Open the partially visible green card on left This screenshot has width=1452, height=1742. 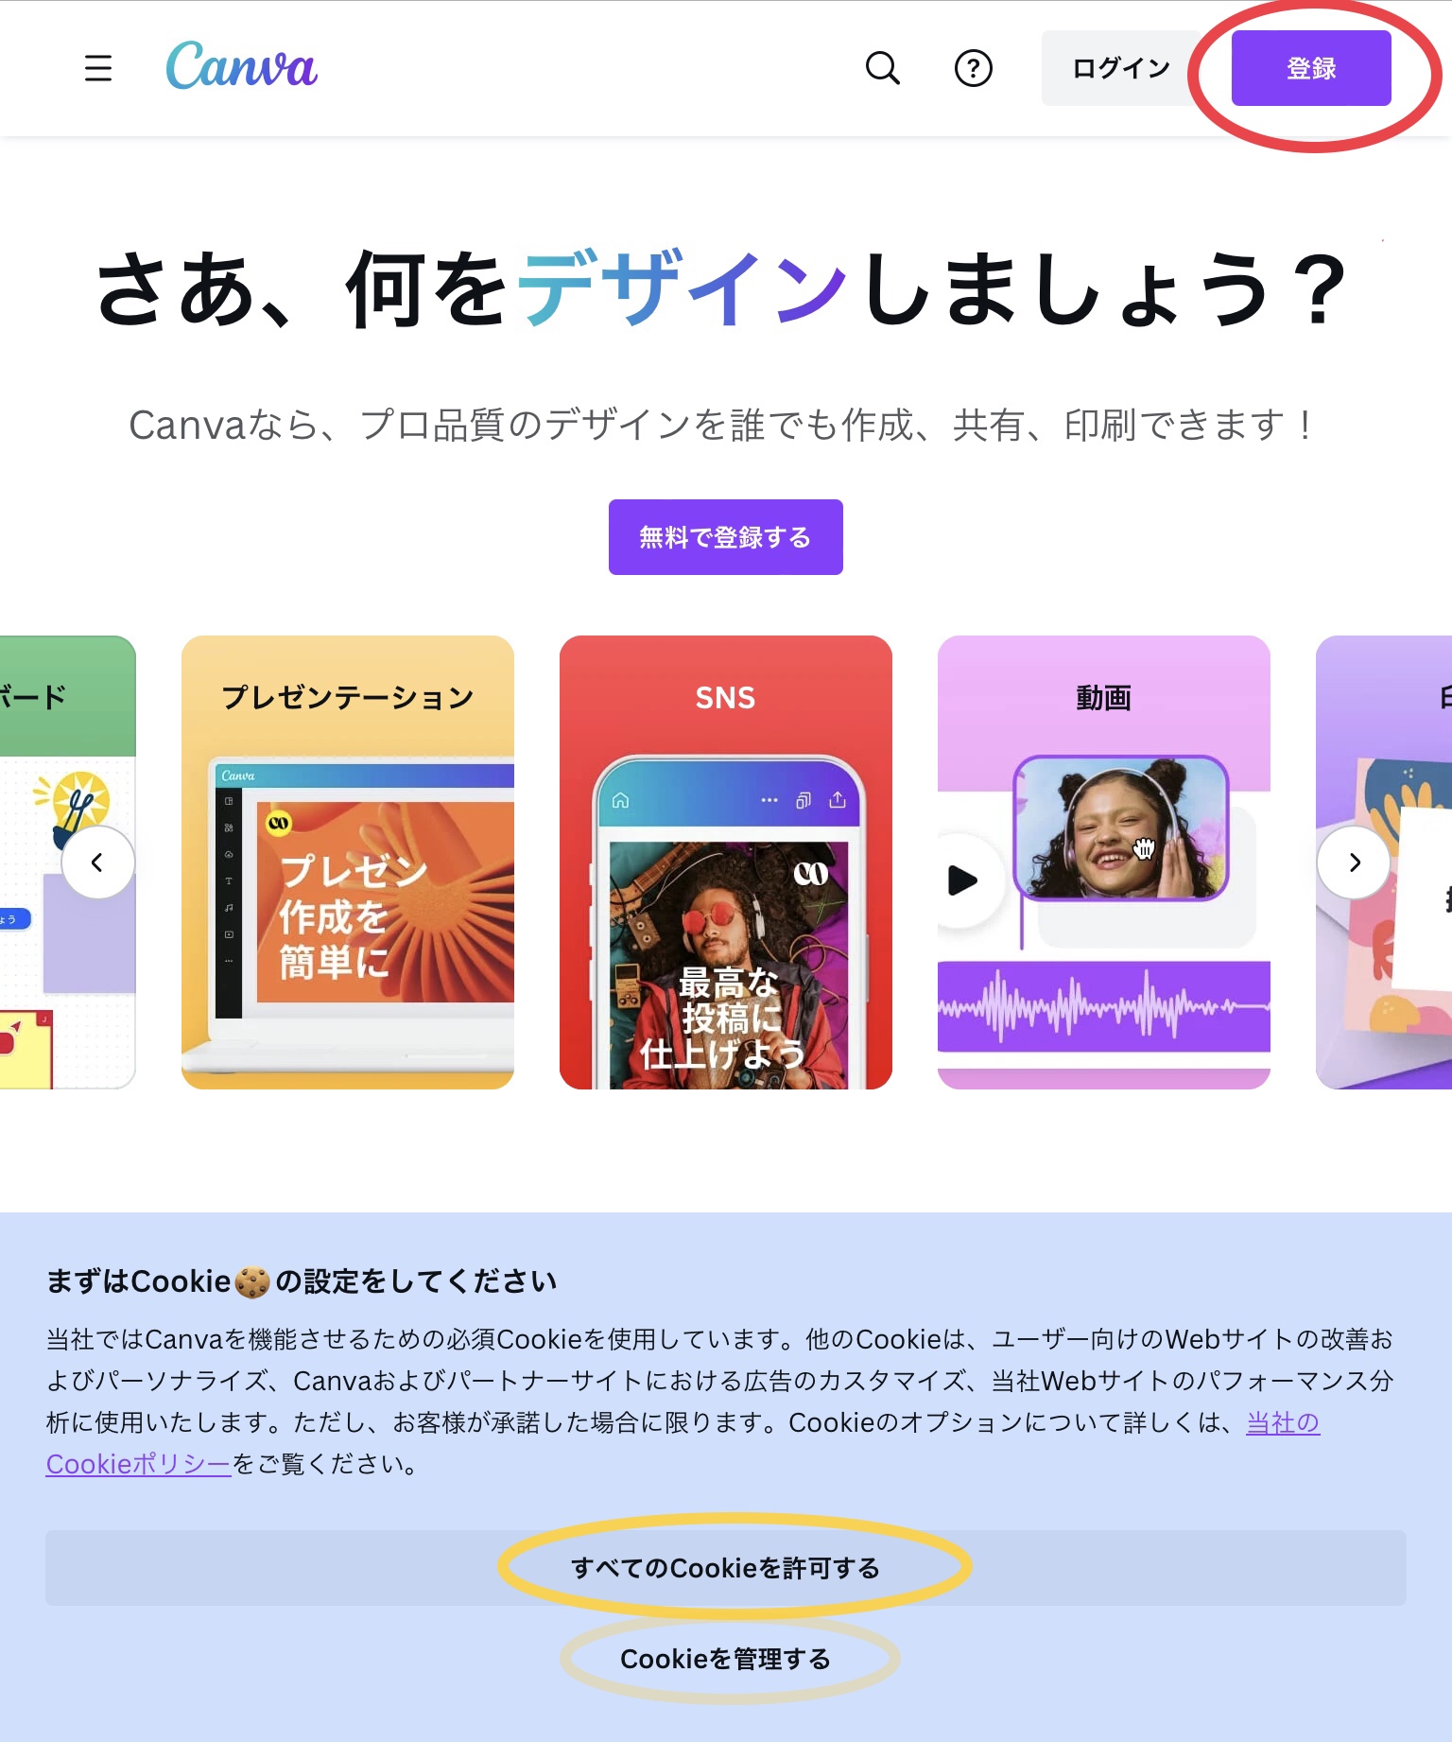[68, 862]
